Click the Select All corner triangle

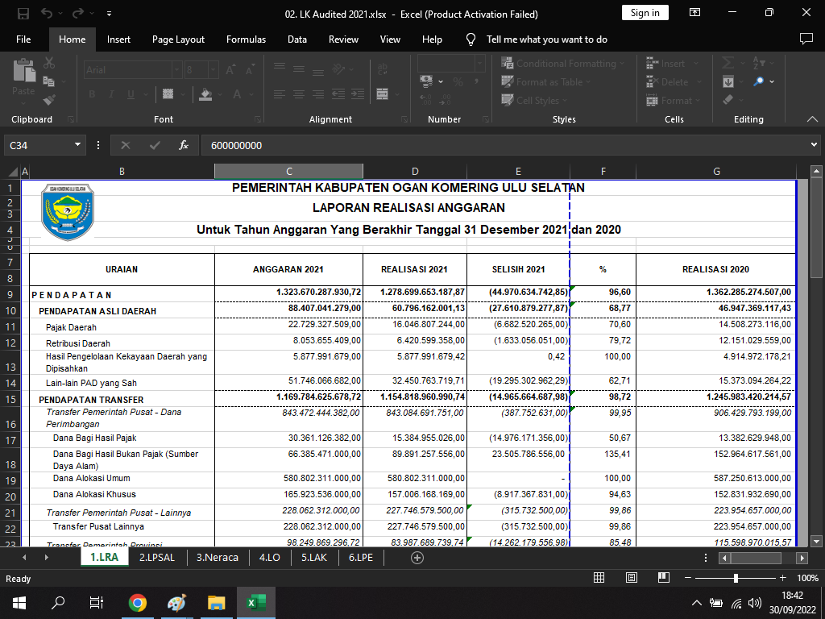click(x=12, y=172)
